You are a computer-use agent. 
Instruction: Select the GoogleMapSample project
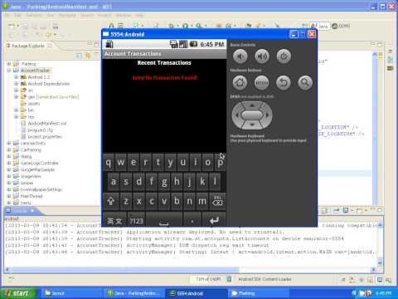pyautogui.click(x=37, y=169)
